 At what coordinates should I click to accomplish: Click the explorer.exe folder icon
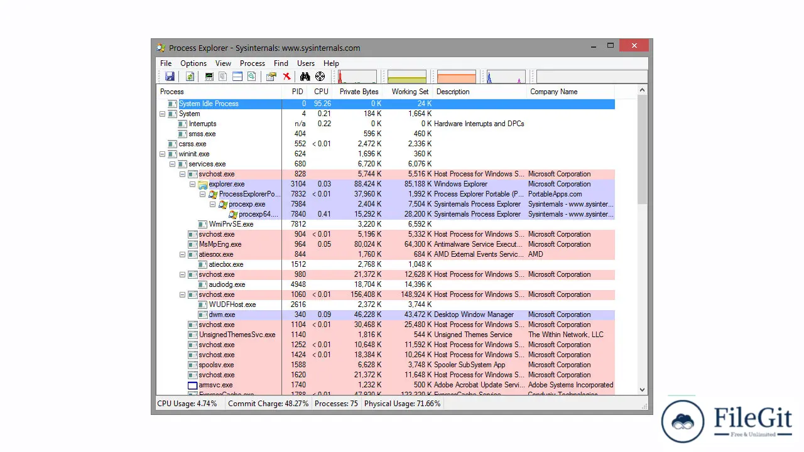pyautogui.click(x=203, y=184)
